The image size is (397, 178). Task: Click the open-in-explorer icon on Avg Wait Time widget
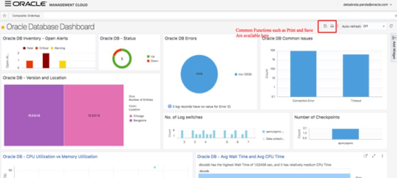pos(365,156)
